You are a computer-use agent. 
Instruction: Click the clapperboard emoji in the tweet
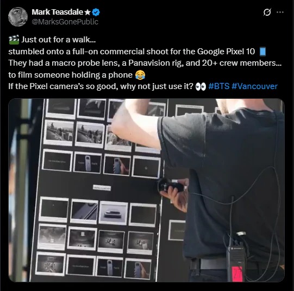[14, 40]
